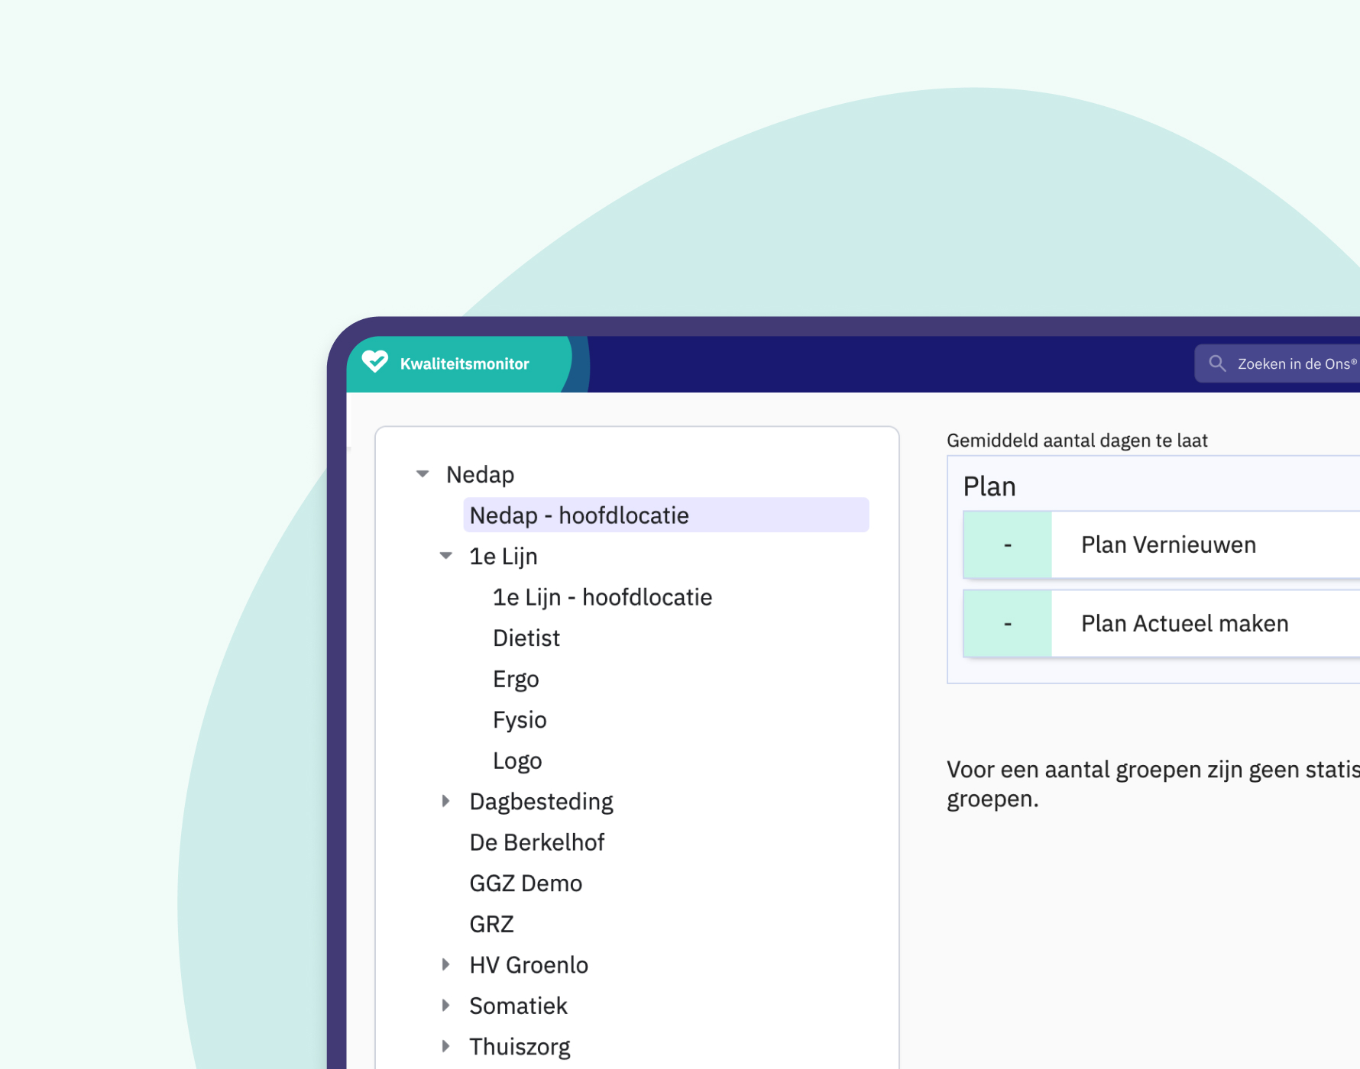Screen dimensions: 1360x1069
Task: Expand the Dagbesteding group
Action: click(x=446, y=801)
